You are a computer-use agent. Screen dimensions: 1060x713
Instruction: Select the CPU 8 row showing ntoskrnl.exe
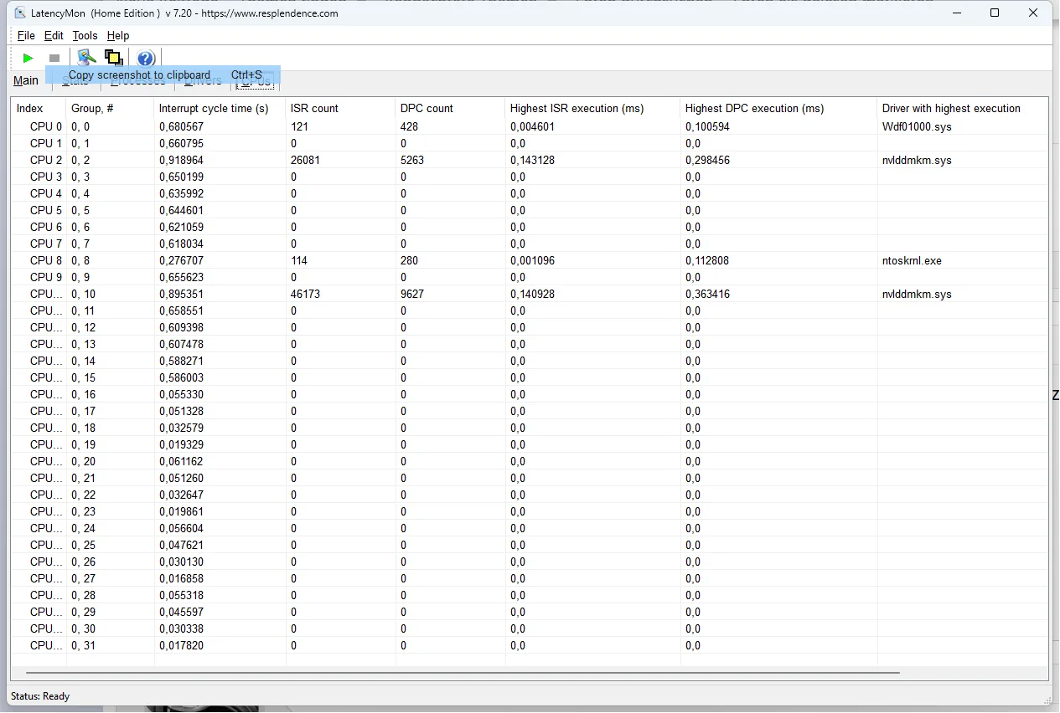pos(530,260)
